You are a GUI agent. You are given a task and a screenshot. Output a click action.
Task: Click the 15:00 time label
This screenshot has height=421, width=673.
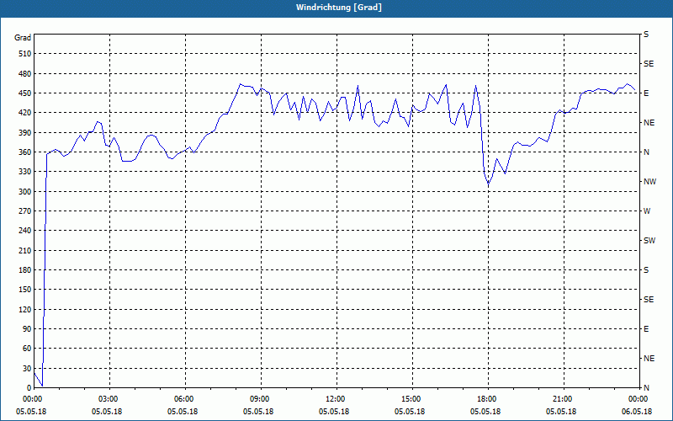(x=412, y=399)
